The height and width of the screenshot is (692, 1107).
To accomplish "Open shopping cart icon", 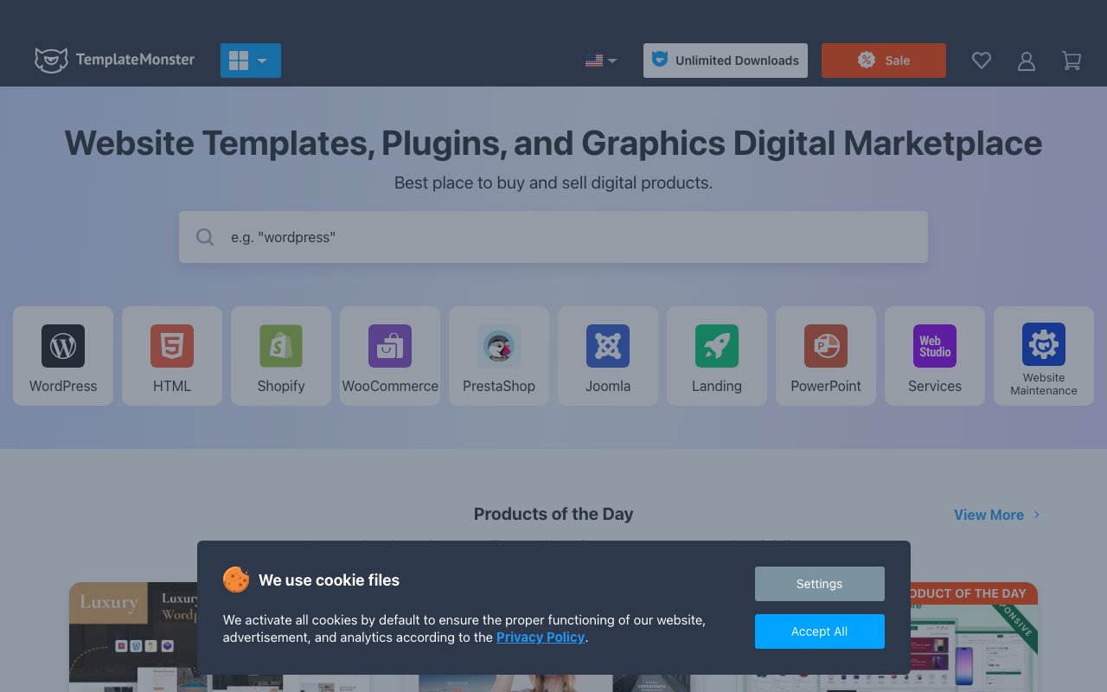I will (x=1072, y=61).
